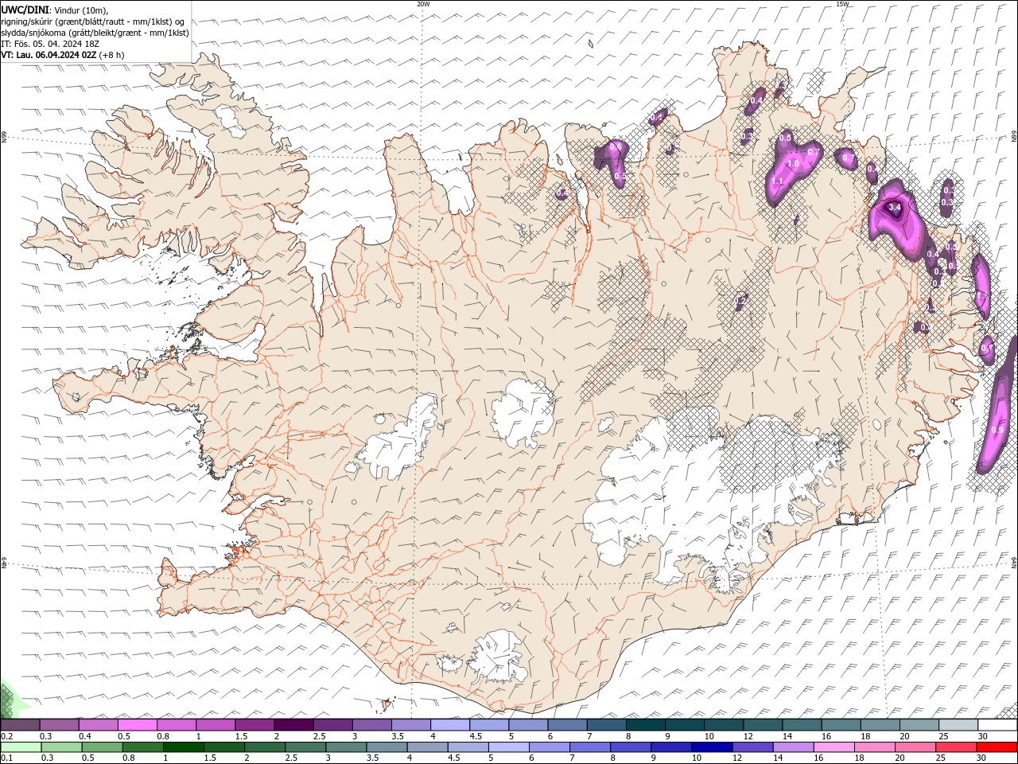The height and width of the screenshot is (764, 1018).
Task: Click the upper legend swatch starting at 4
Action: (450, 725)
